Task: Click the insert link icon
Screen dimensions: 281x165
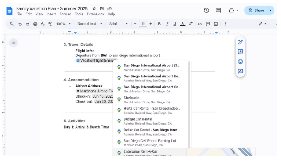Action: point(200,24)
